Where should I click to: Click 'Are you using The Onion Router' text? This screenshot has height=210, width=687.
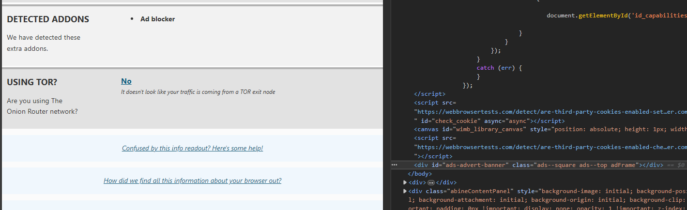[x=42, y=106]
